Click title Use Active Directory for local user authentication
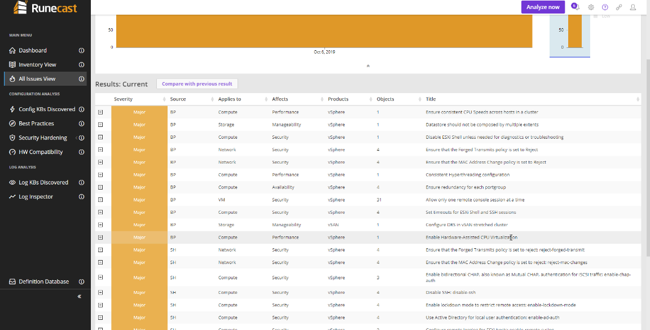Image resolution: width=650 pixels, height=330 pixels. coord(492,318)
